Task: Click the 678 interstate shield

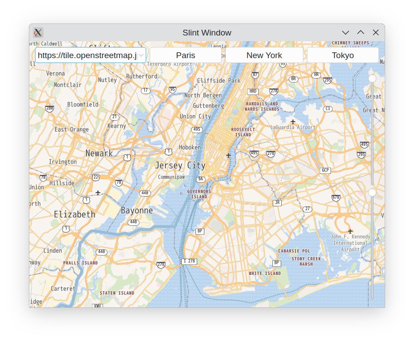Action: (x=336, y=197)
